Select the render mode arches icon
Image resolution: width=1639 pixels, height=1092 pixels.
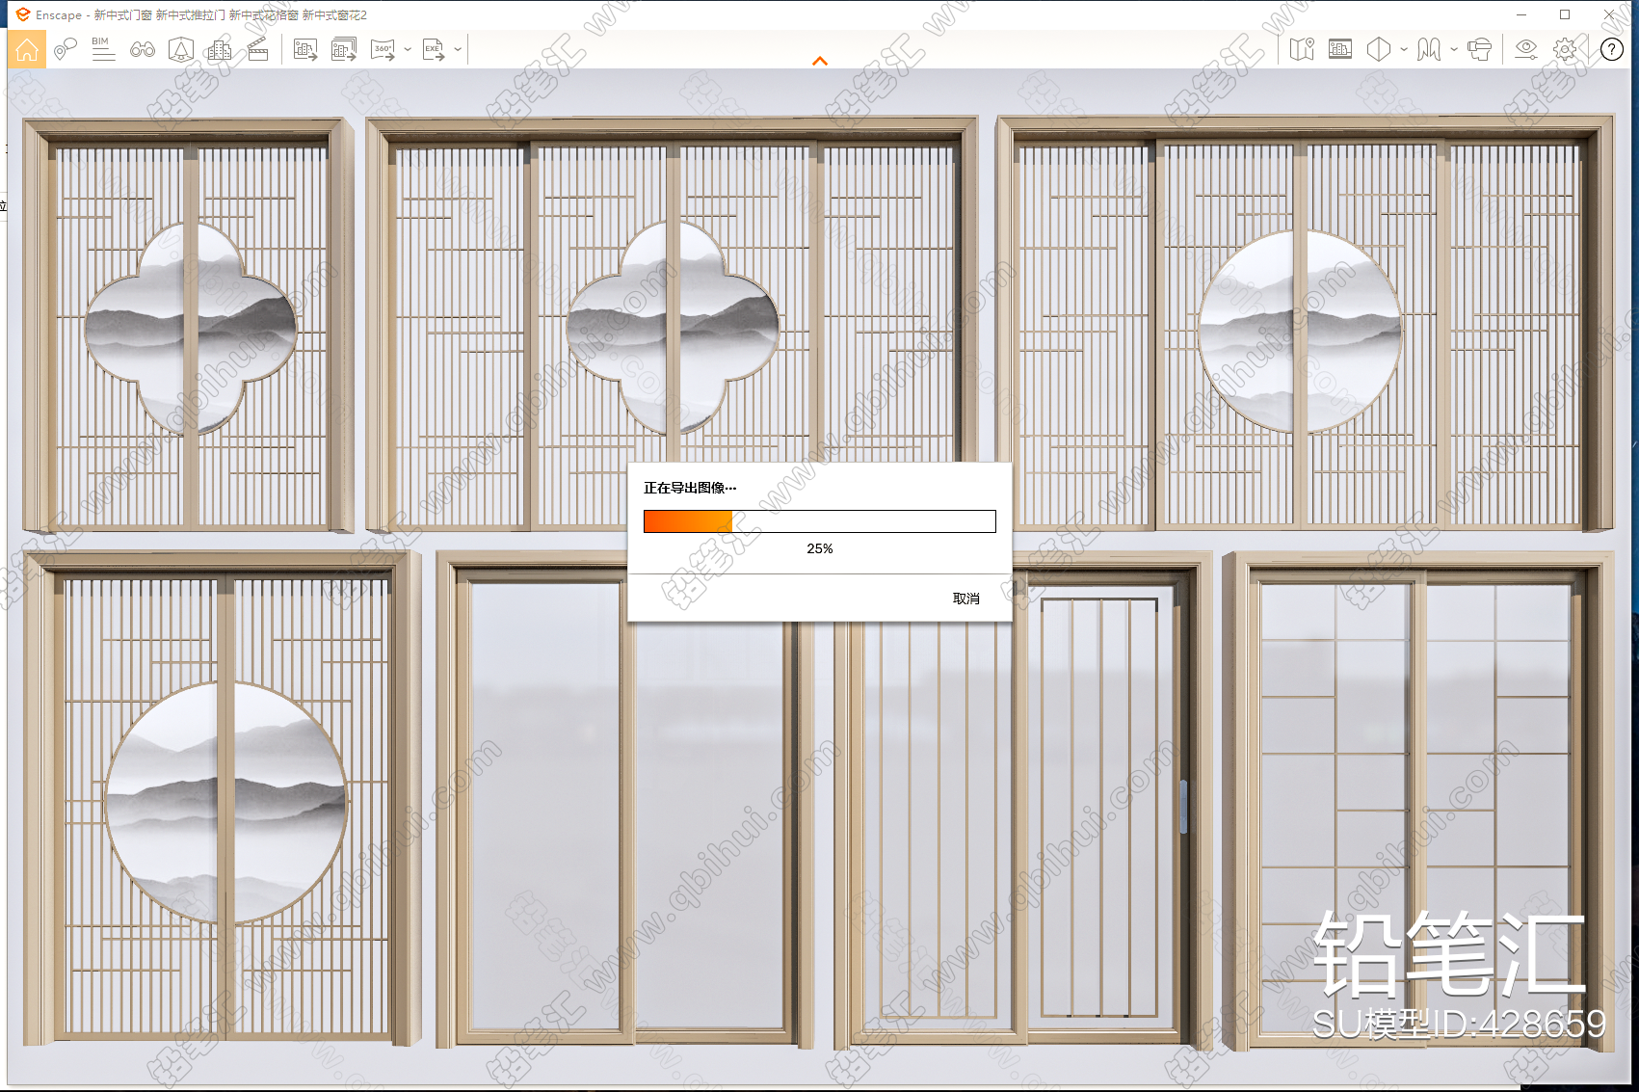pyautogui.click(x=1429, y=49)
